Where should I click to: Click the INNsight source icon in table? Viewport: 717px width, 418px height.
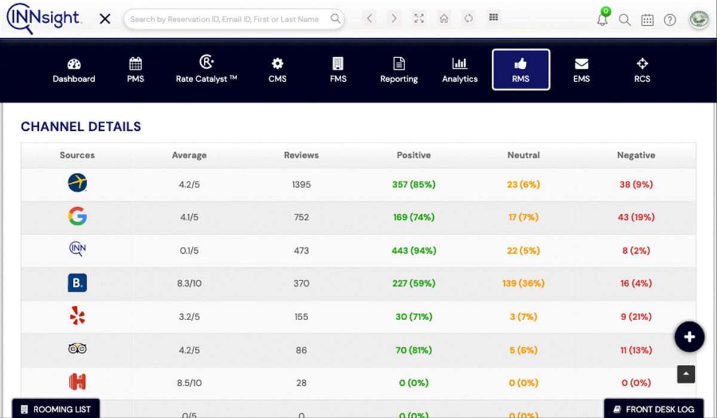point(78,250)
